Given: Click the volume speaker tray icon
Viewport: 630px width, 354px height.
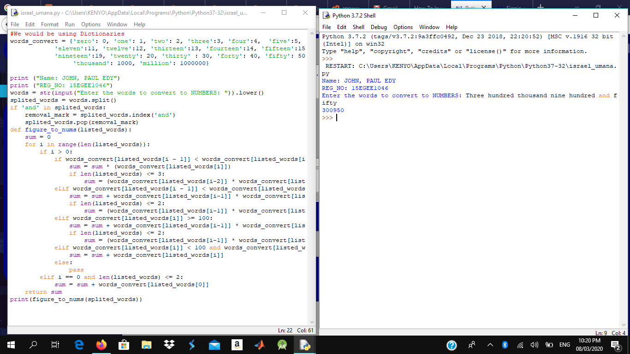Looking at the screenshot, I should coord(535,345).
